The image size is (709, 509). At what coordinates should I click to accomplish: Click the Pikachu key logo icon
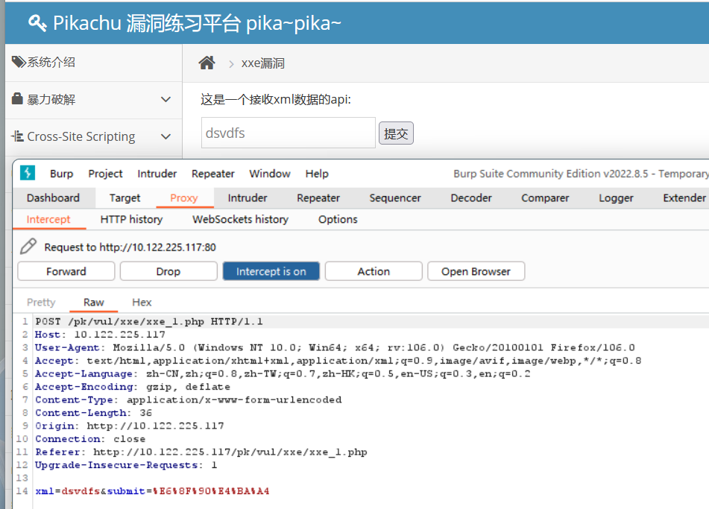(37, 23)
